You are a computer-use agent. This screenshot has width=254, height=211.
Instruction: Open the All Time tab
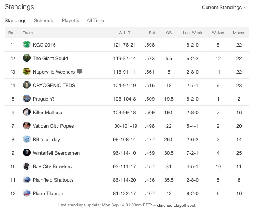click(x=95, y=21)
